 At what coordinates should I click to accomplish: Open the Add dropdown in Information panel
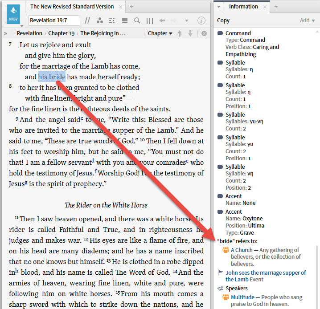tap(308, 20)
